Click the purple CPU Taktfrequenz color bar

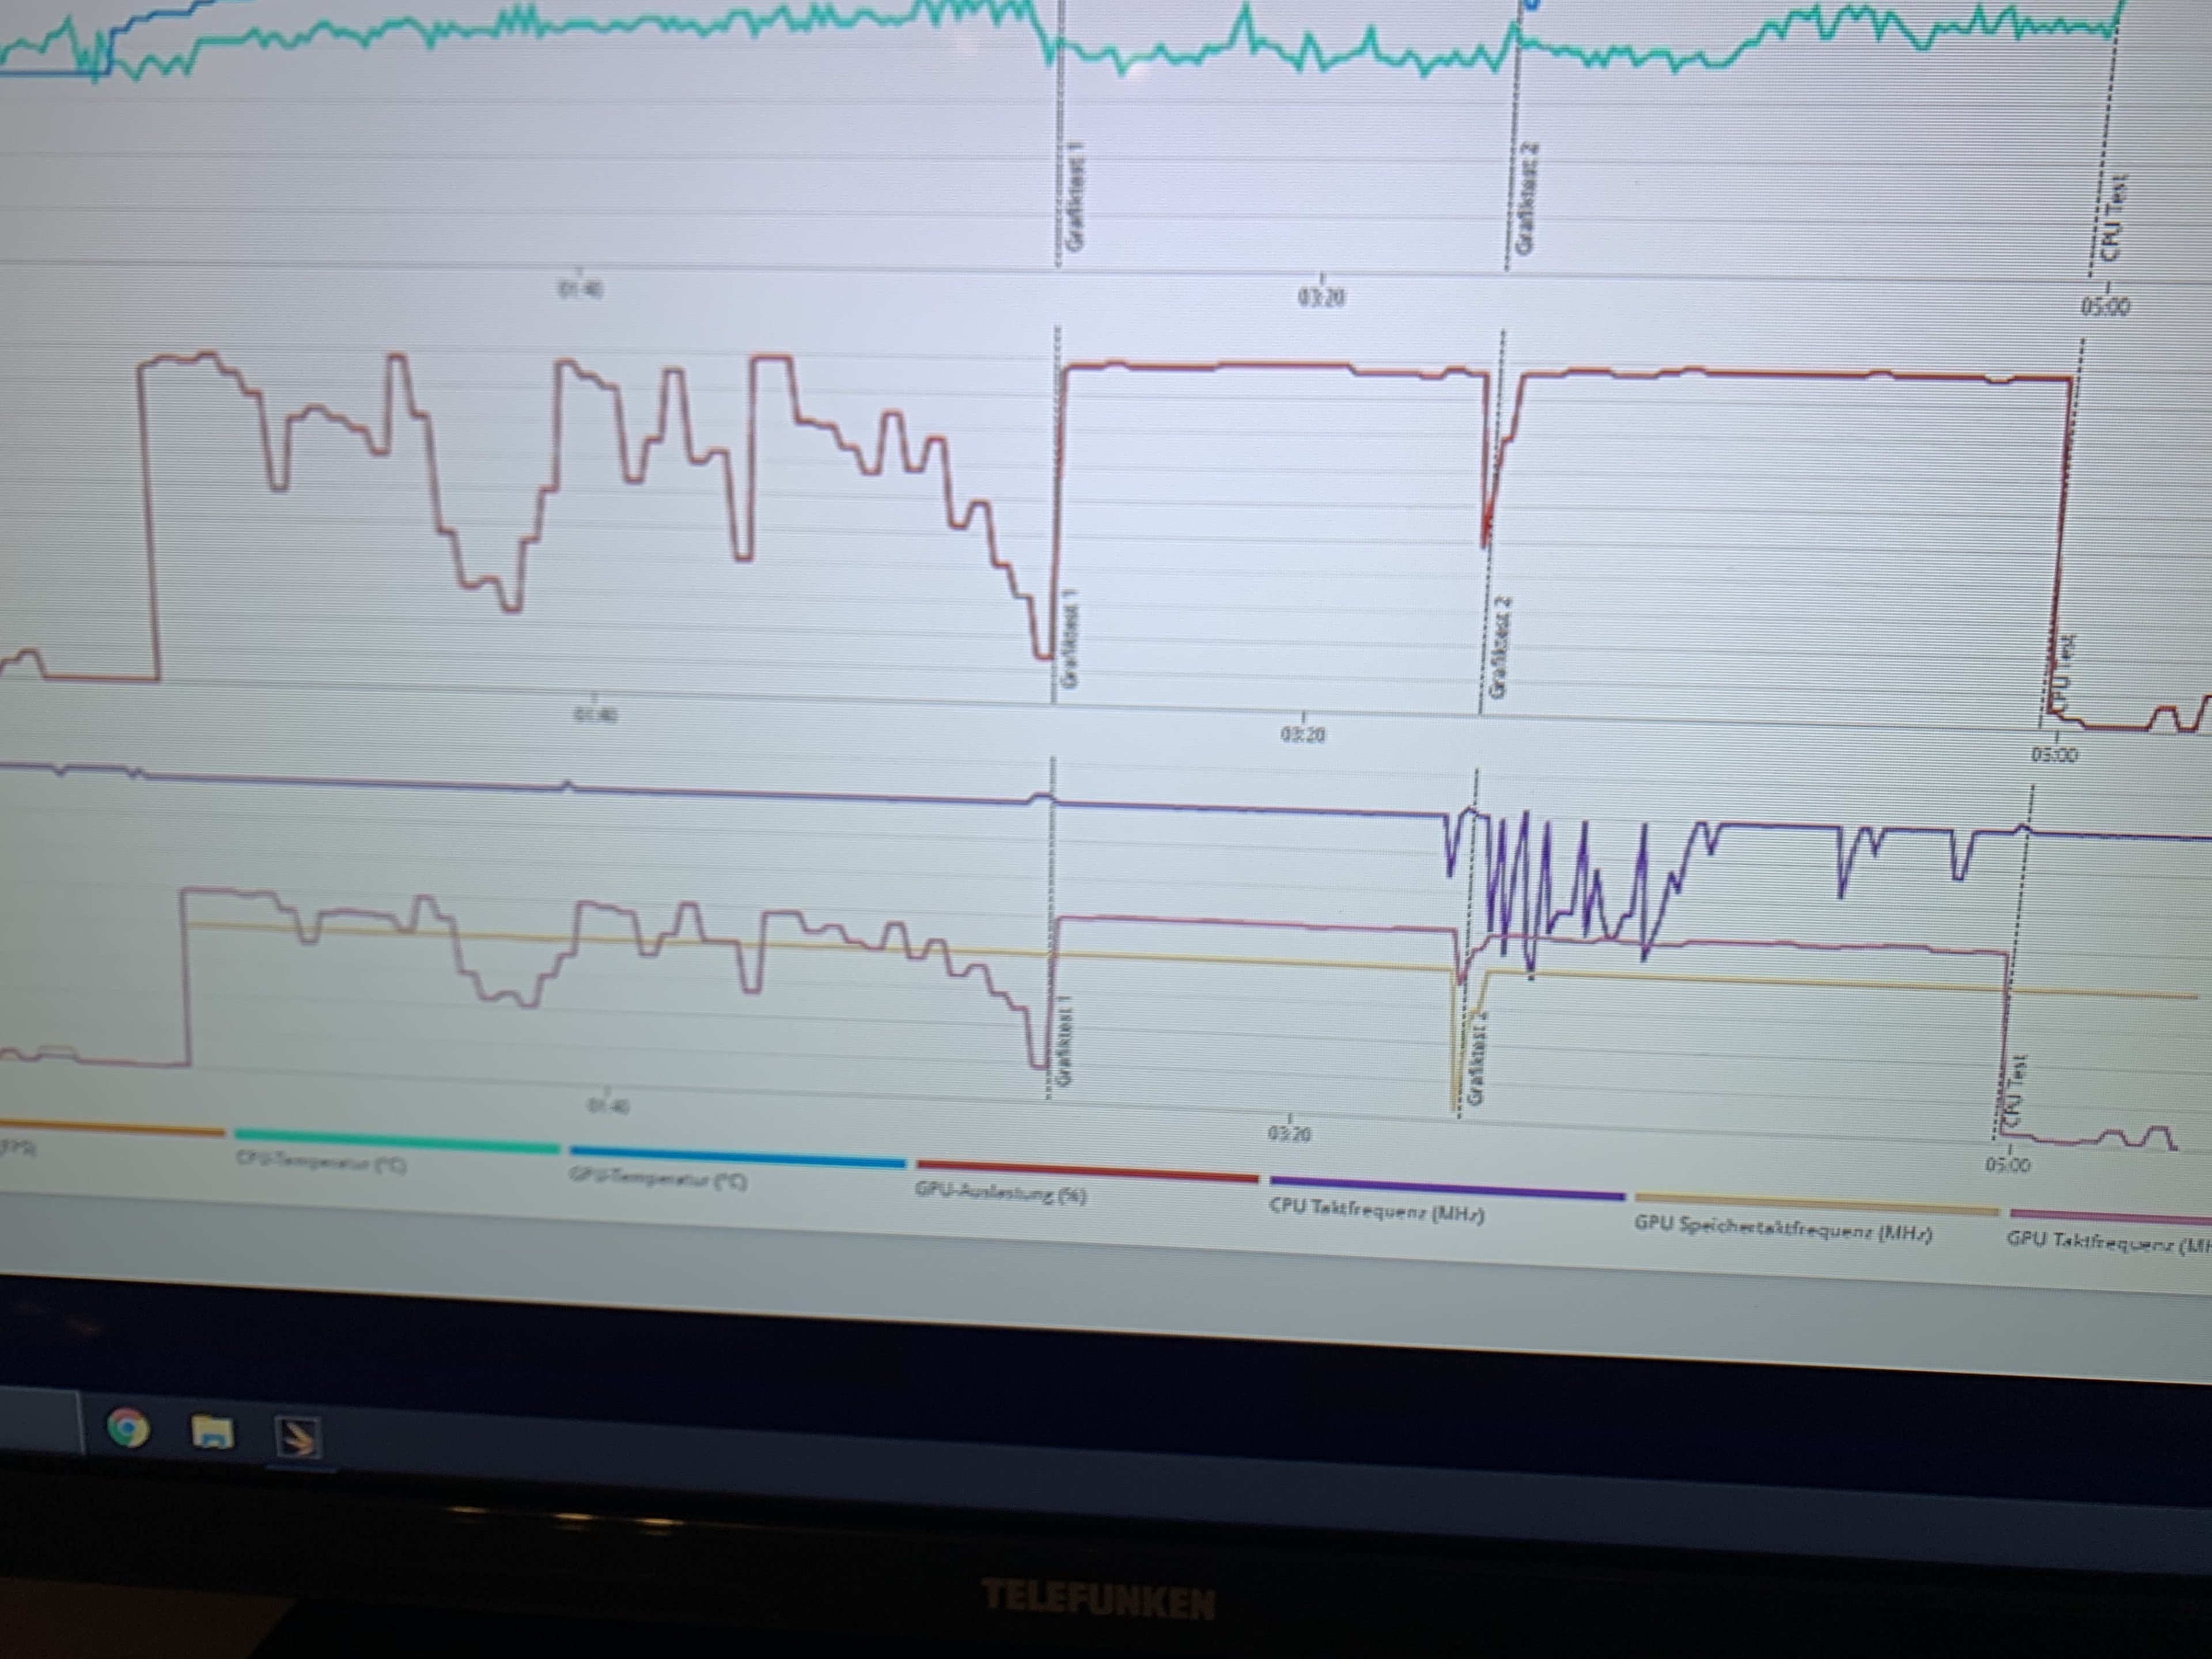pyautogui.click(x=1447, y=1189)
